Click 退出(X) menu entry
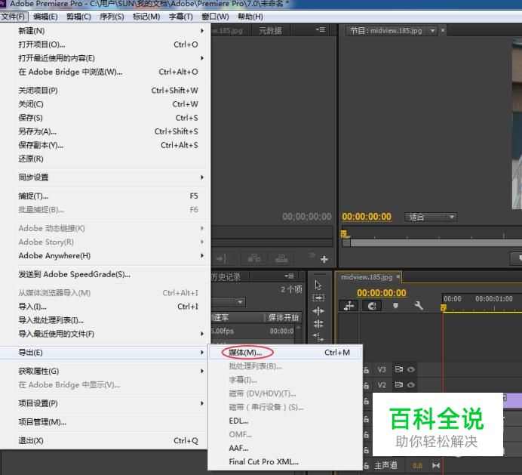Image resolution: width=522 pixels, height=475 pixels. 104,441
